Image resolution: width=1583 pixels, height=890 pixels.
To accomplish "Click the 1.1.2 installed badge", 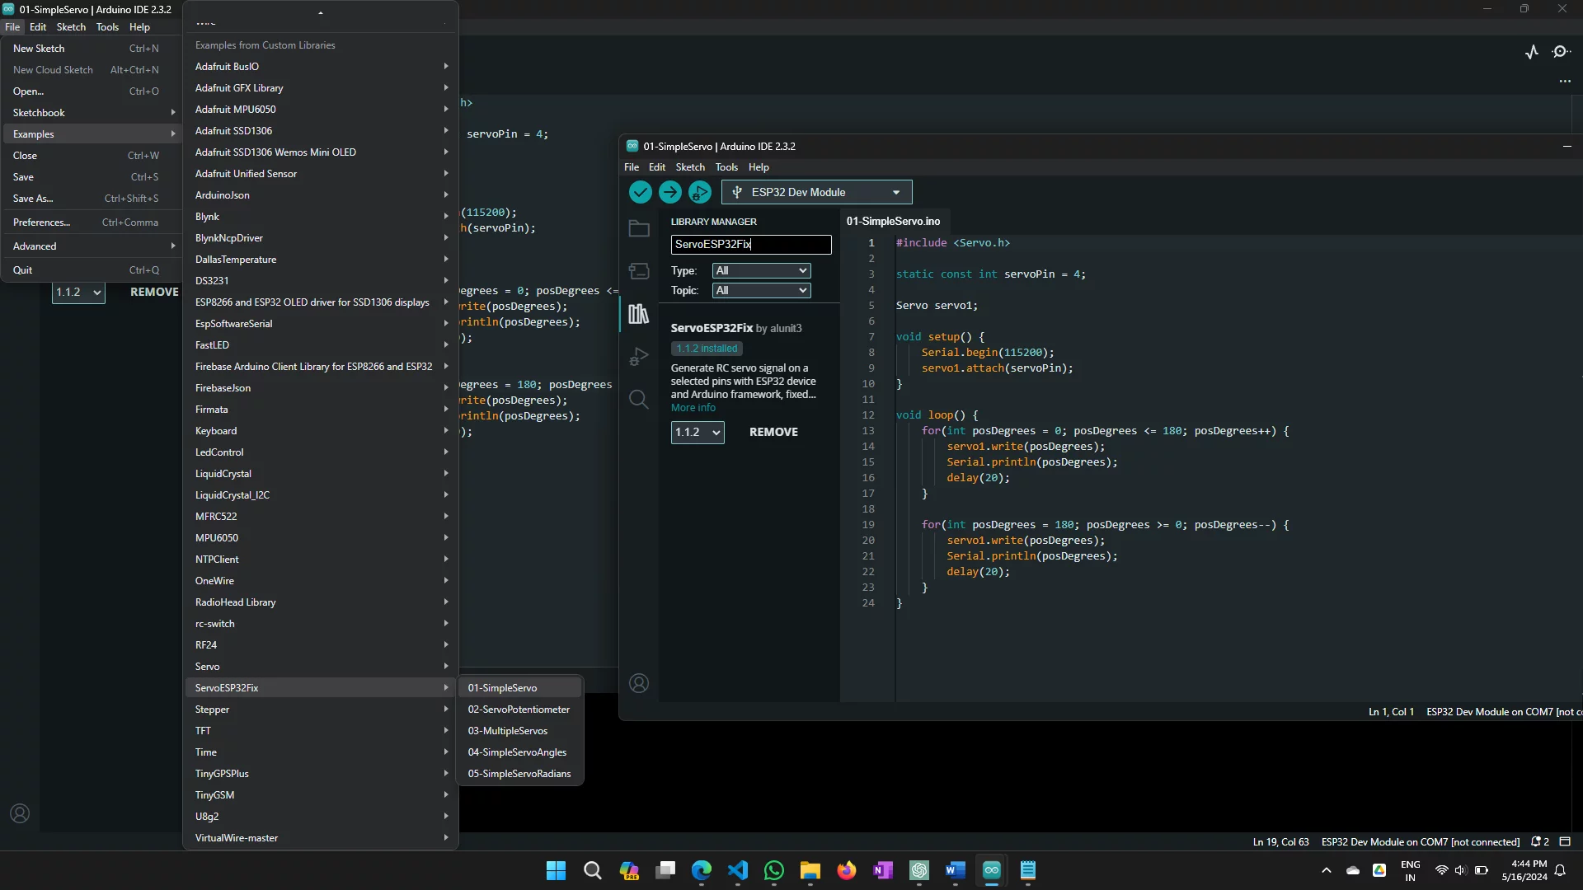I will pos(707,349).
